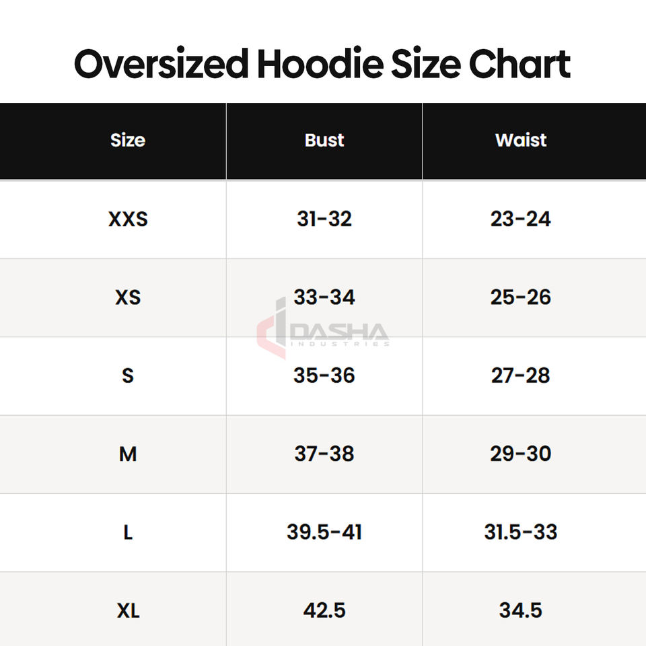646x646 pixels.
Task: Click the XXS size cell
Action: pos(128,219)
